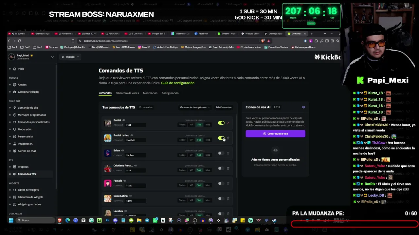Bookmark this page in the address bar
The image size is (419, 235).
coord(73,41)
